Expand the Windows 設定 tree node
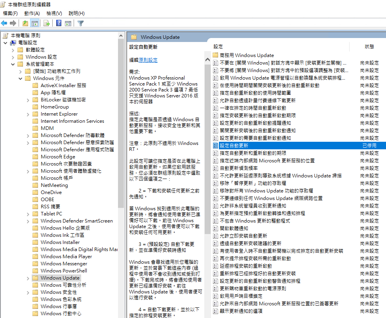Screen dimensions: 386x318 (x=13, y=57)
